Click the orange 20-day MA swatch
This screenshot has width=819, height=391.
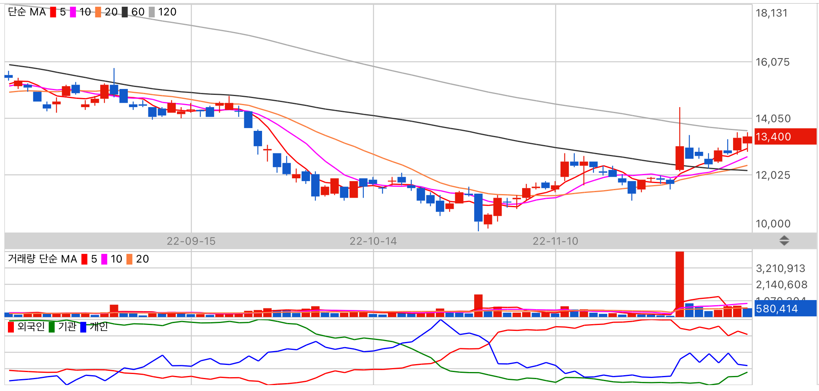(x=98, y=12)
